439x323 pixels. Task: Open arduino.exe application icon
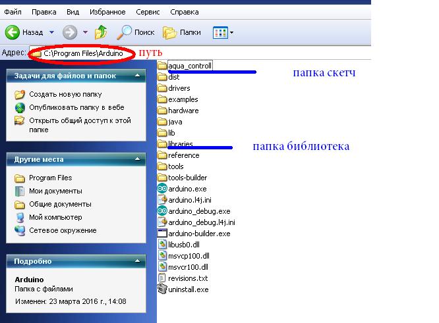click(163, 189)
